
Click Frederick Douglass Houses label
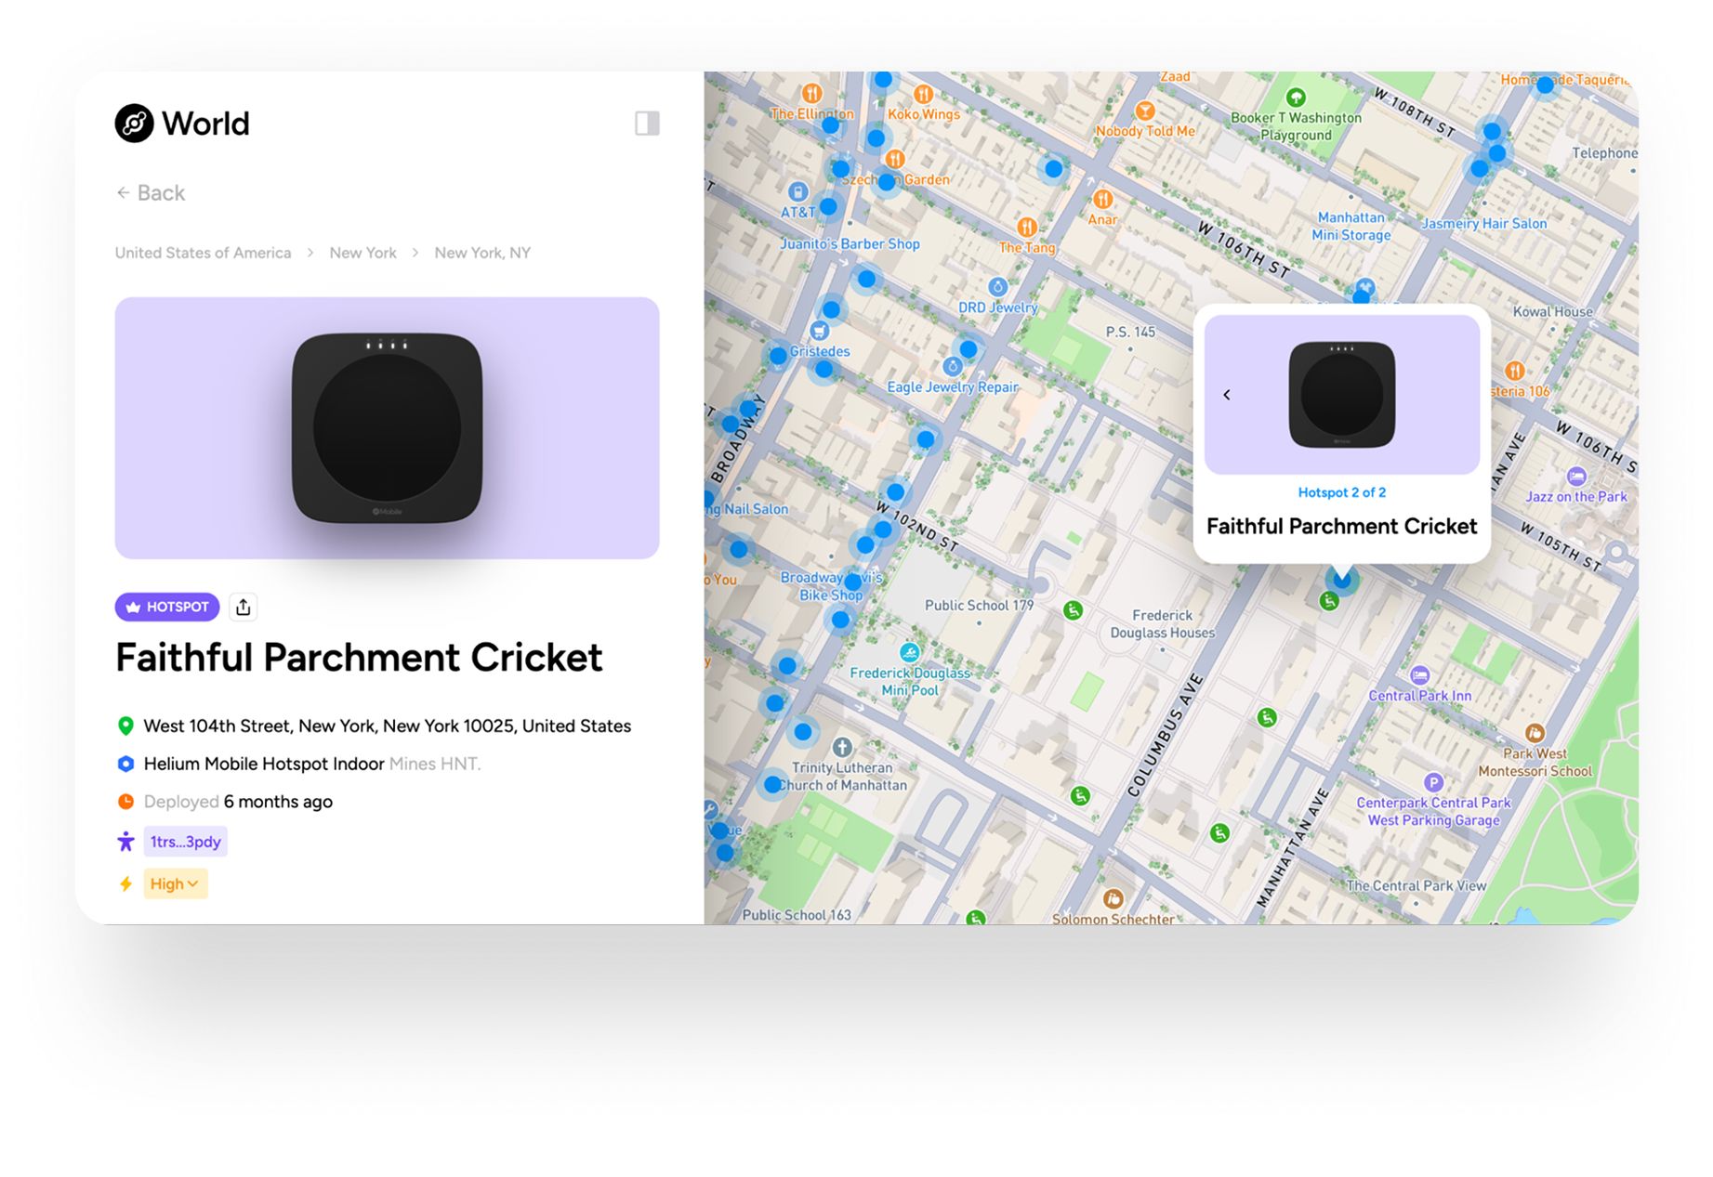(x=1162, y=624)
